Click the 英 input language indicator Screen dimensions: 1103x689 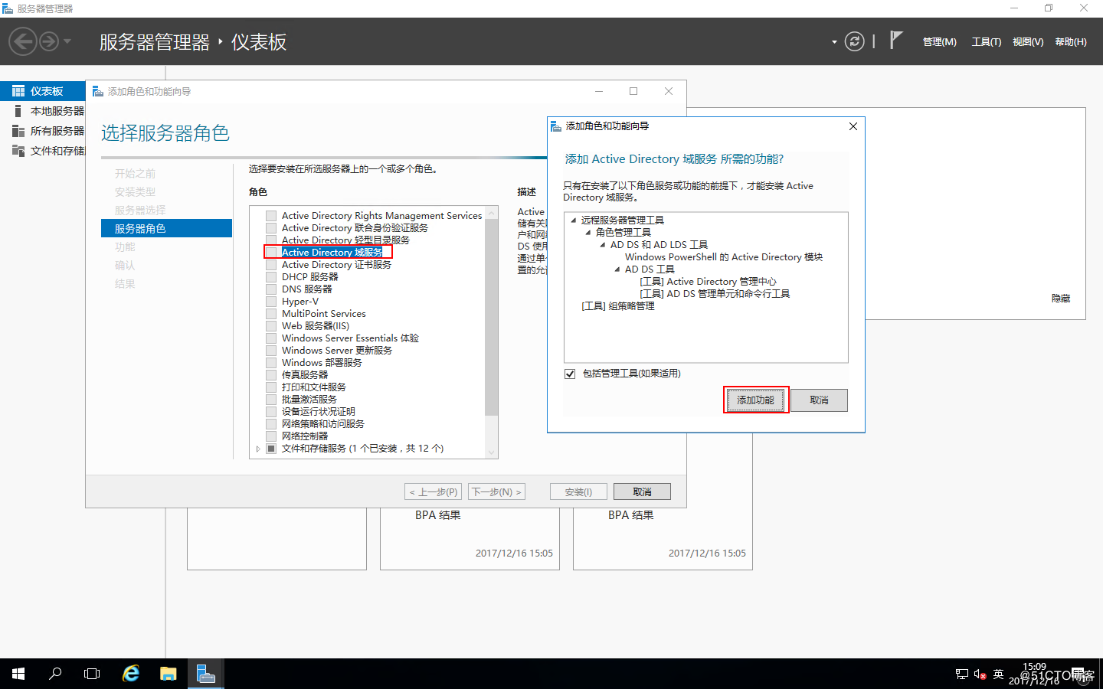point(998,674)
